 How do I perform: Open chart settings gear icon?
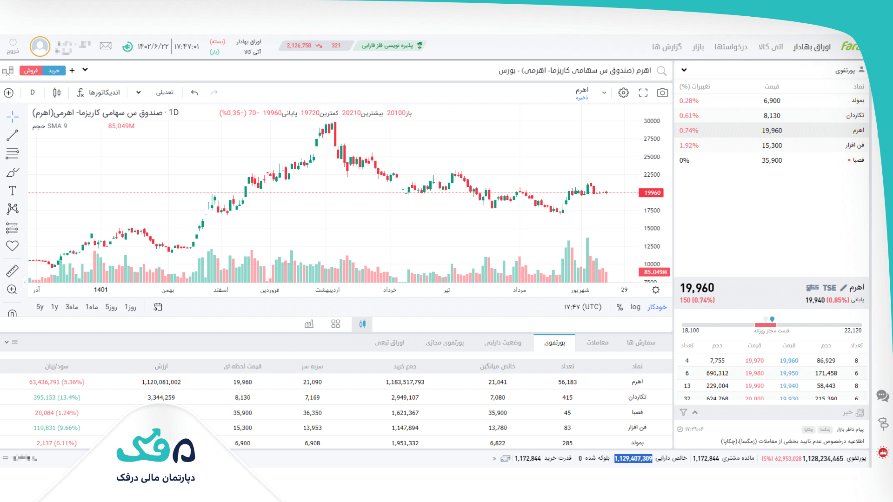point(623,92)
